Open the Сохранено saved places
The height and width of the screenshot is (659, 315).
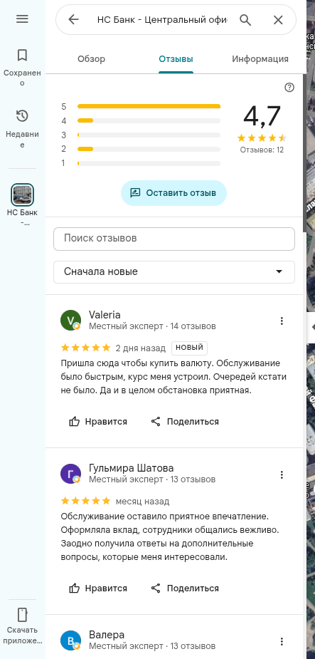[x=22, y=67]
